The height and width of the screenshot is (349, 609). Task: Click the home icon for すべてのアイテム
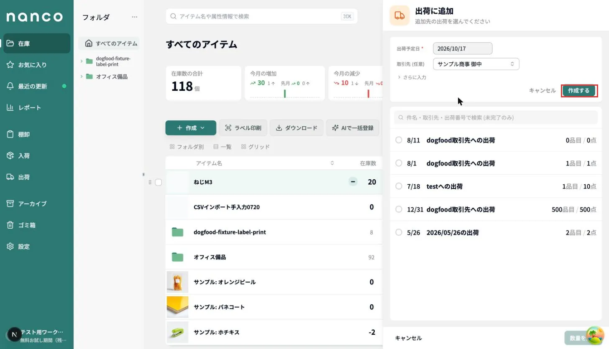89,43
